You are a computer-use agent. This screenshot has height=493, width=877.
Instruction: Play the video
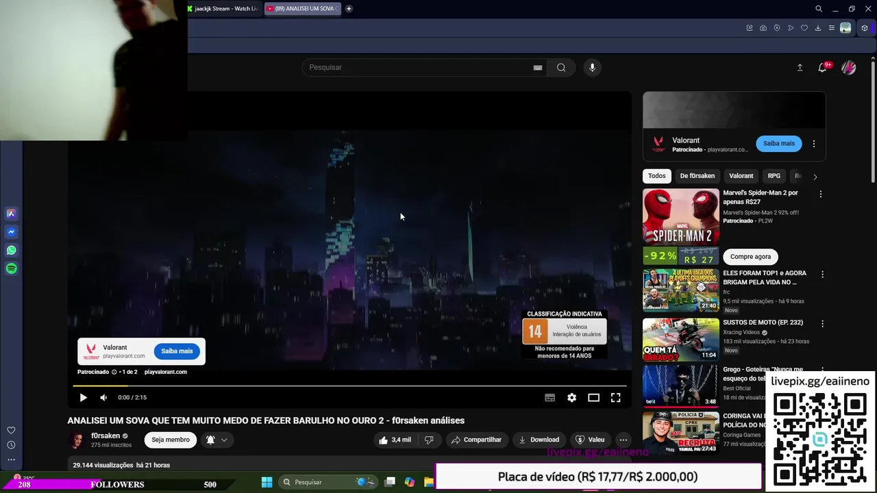pyautogui.click(x=83, y=397)
